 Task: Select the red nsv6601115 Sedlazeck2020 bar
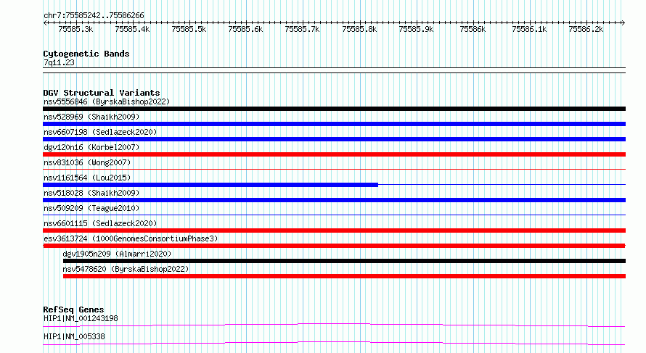point(334,231)
